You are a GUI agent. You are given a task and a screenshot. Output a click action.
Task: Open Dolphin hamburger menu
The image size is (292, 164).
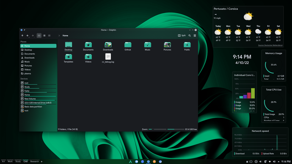pyautogui.click(x=195, y=36)
